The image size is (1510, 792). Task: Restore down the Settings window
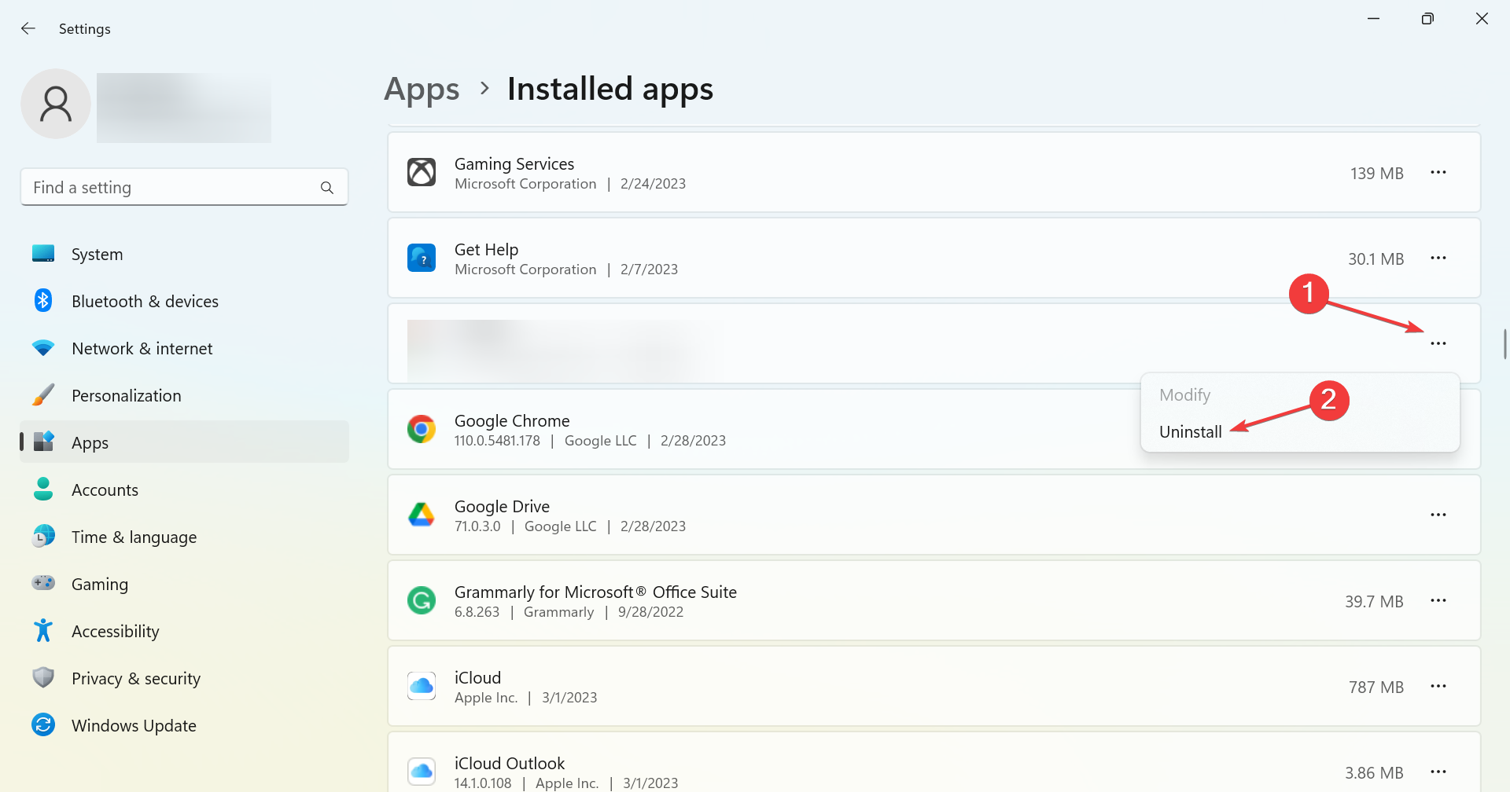[1427, 18]
